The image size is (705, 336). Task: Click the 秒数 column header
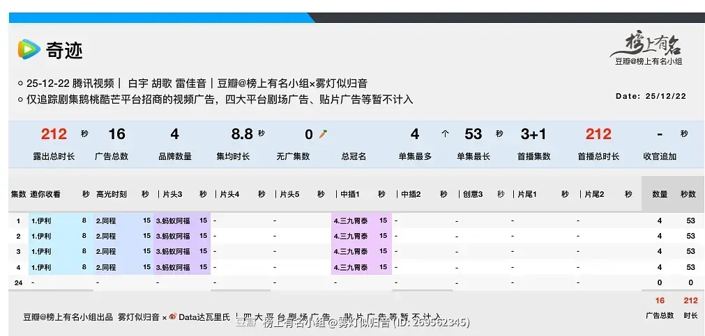click(688, 194)
